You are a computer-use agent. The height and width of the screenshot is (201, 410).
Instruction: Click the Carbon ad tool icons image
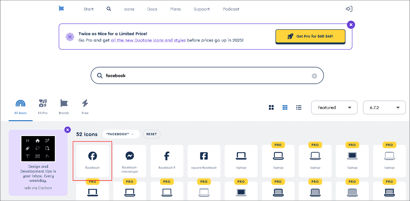coord(38,149)
